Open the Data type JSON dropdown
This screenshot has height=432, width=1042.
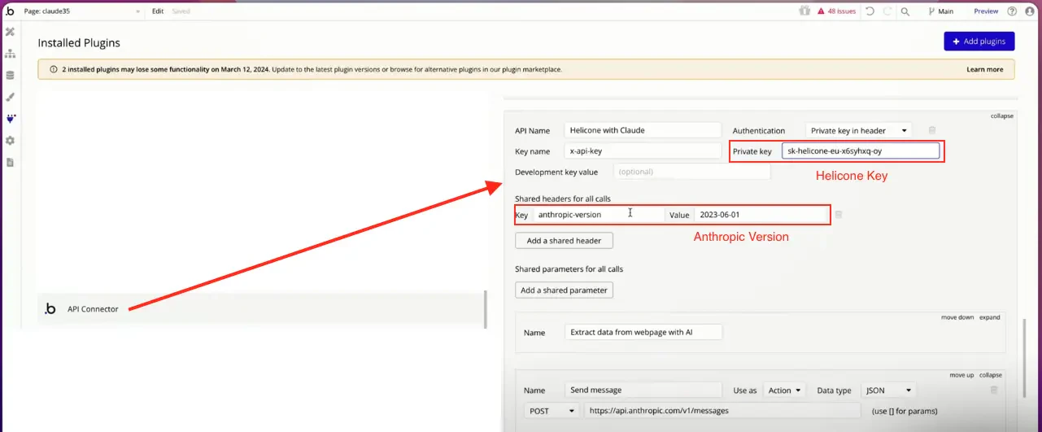pos(888,391)
